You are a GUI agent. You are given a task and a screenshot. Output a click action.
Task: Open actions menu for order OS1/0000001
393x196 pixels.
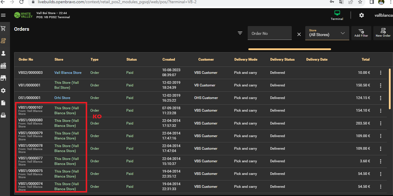click(381, 98)
